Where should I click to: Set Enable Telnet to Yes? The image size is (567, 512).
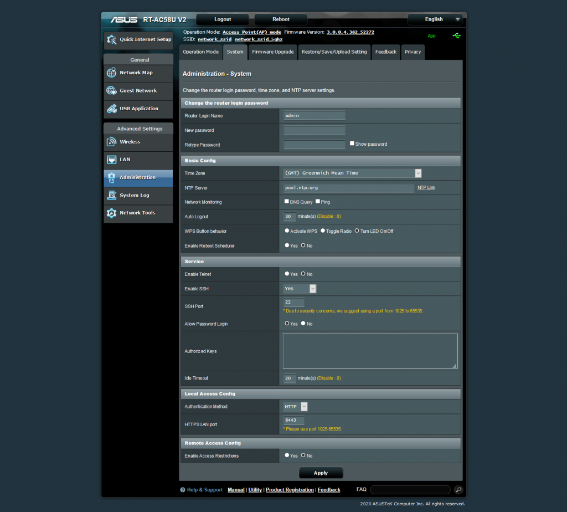(287, 274)
